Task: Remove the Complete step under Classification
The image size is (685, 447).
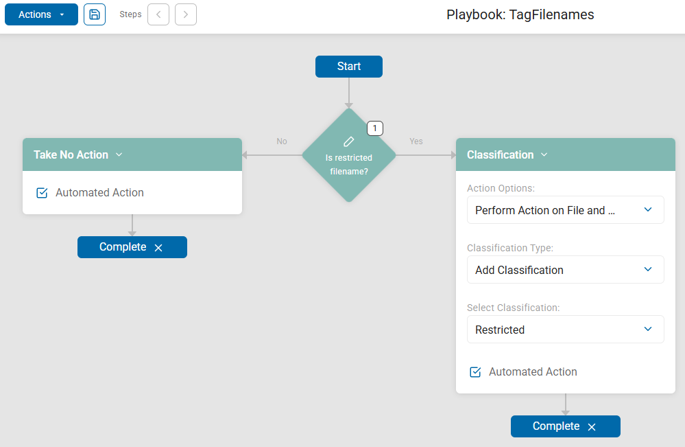Action: [x=592, y=427]
